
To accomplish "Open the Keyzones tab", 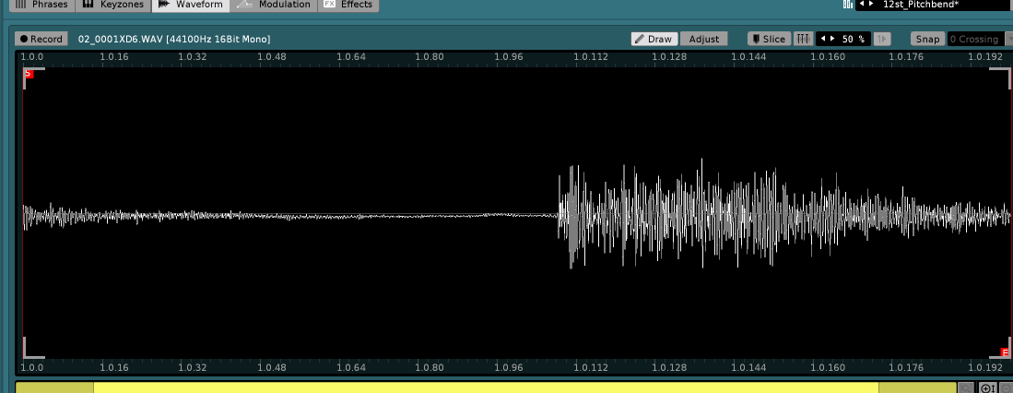I will pos(113,5).
